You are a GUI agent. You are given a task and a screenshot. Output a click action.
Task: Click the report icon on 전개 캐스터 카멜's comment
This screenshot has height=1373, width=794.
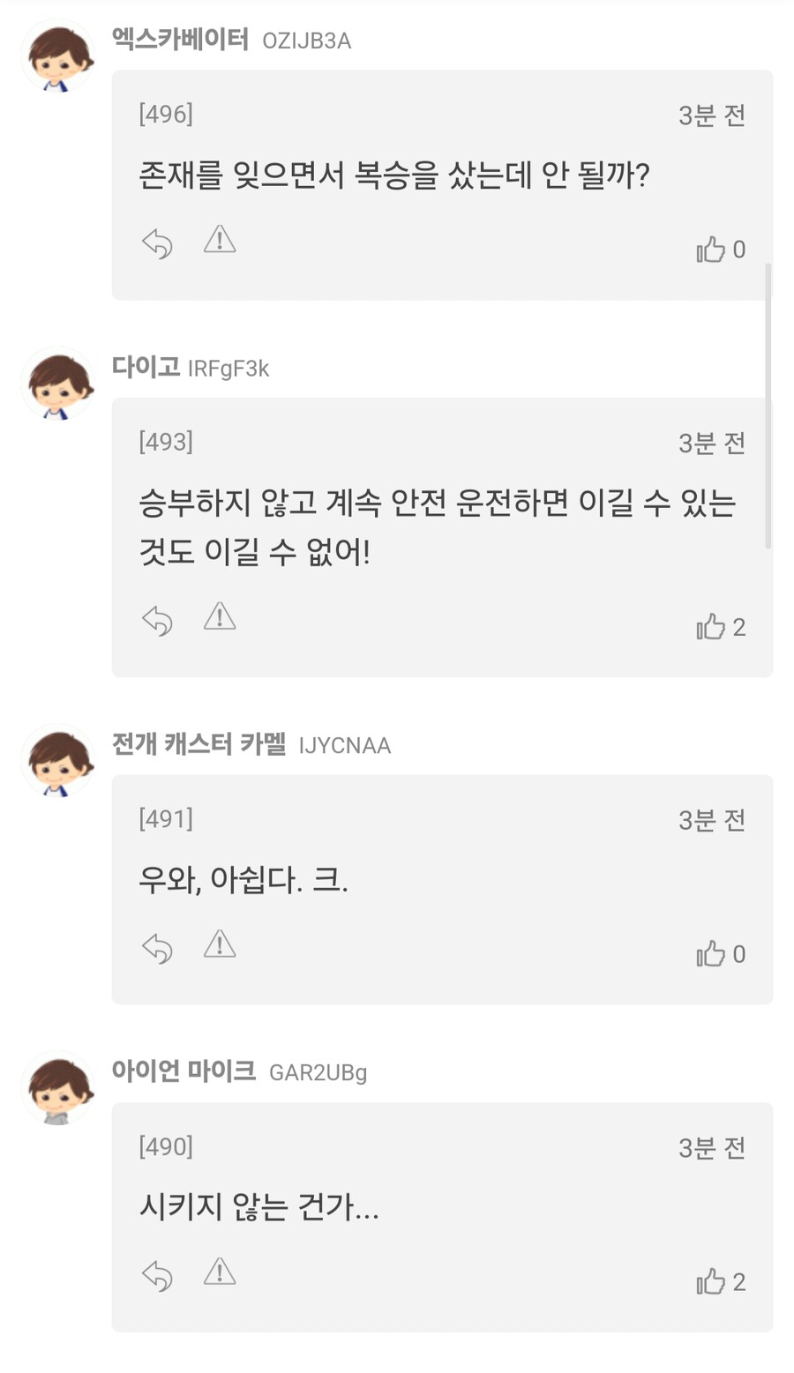point(219,944)
